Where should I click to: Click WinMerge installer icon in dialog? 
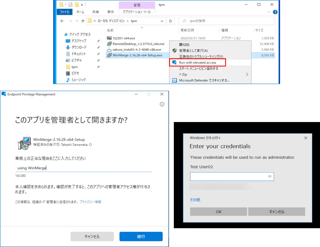point(24,143)
